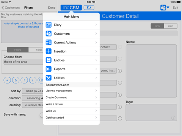Tap the Reports bar chart icon
182x136 pixels.
pos(49,69)
